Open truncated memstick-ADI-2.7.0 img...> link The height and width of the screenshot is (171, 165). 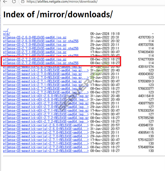coord(46,107)
